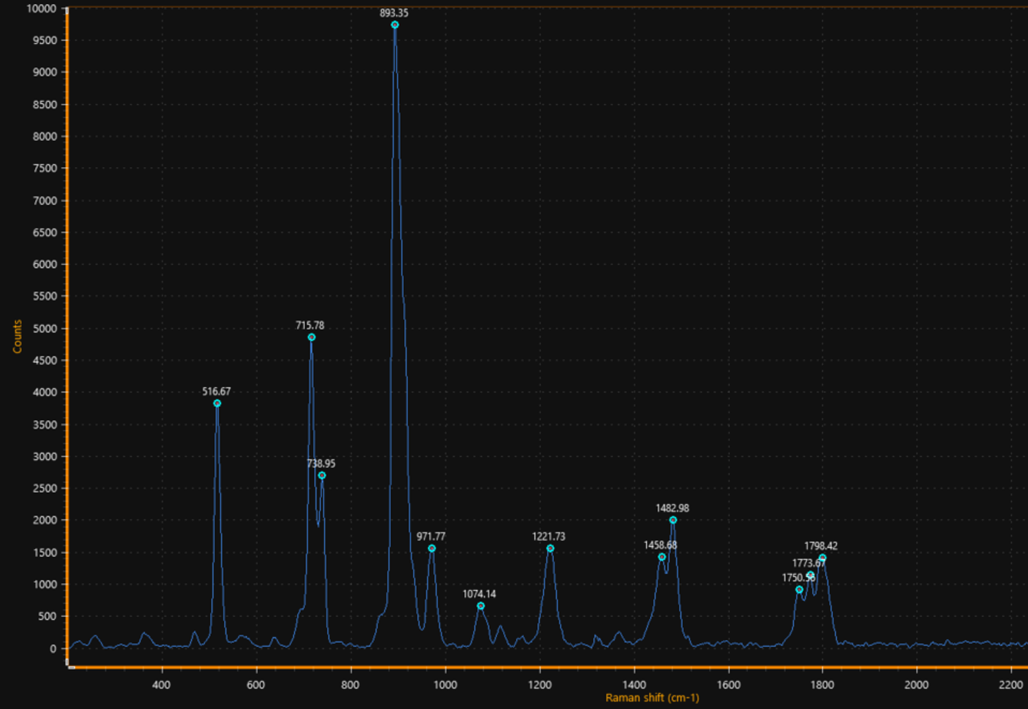The height and width of the screenshot is (709, 1028).
Task: Click the 2200 x-axis tick label
Action: 1011,685
